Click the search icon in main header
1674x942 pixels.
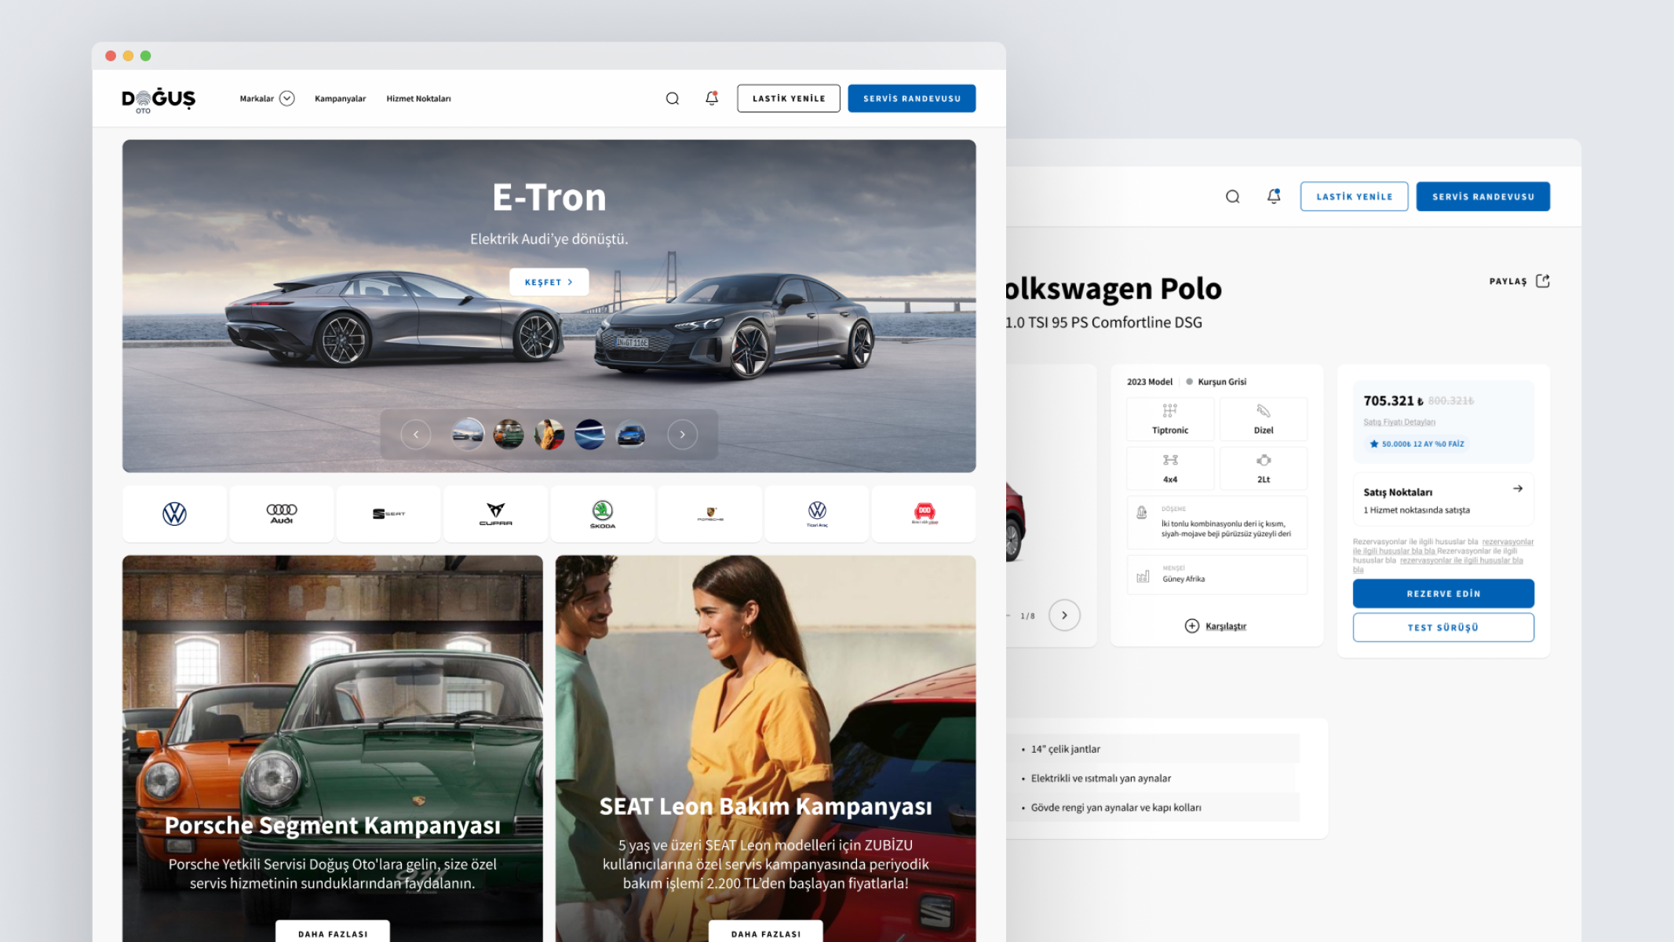click(672, 98)
